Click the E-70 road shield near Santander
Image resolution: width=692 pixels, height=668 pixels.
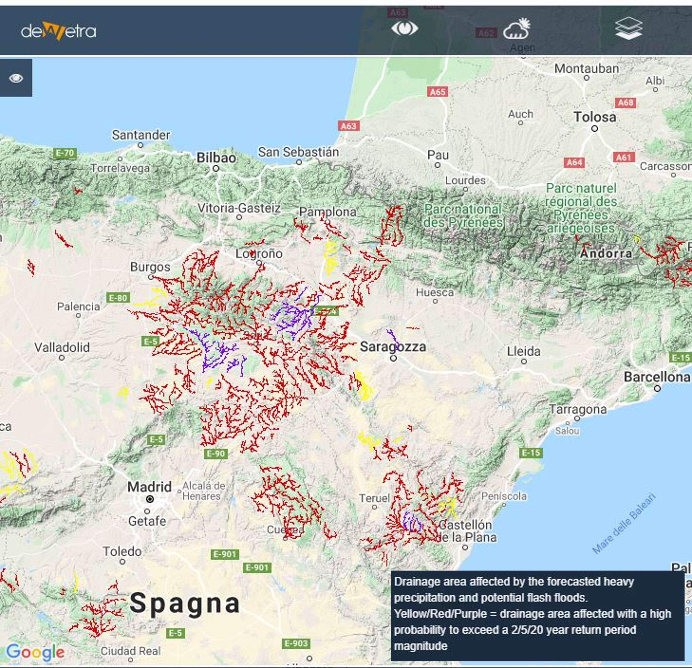[65, 153]
